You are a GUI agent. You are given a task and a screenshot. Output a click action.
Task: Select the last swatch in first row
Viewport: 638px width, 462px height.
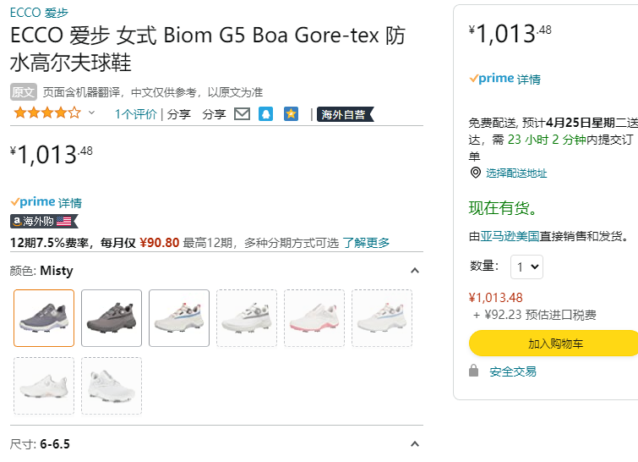(382, 318)
